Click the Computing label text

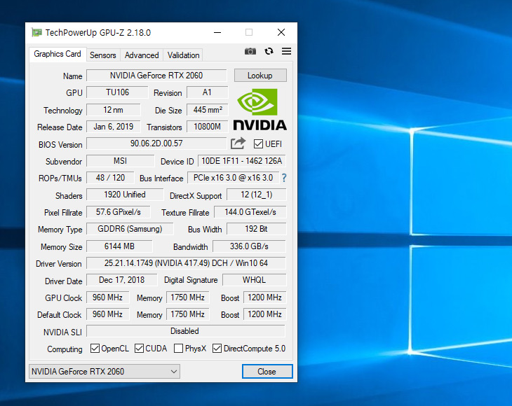(x=65, y=349)
